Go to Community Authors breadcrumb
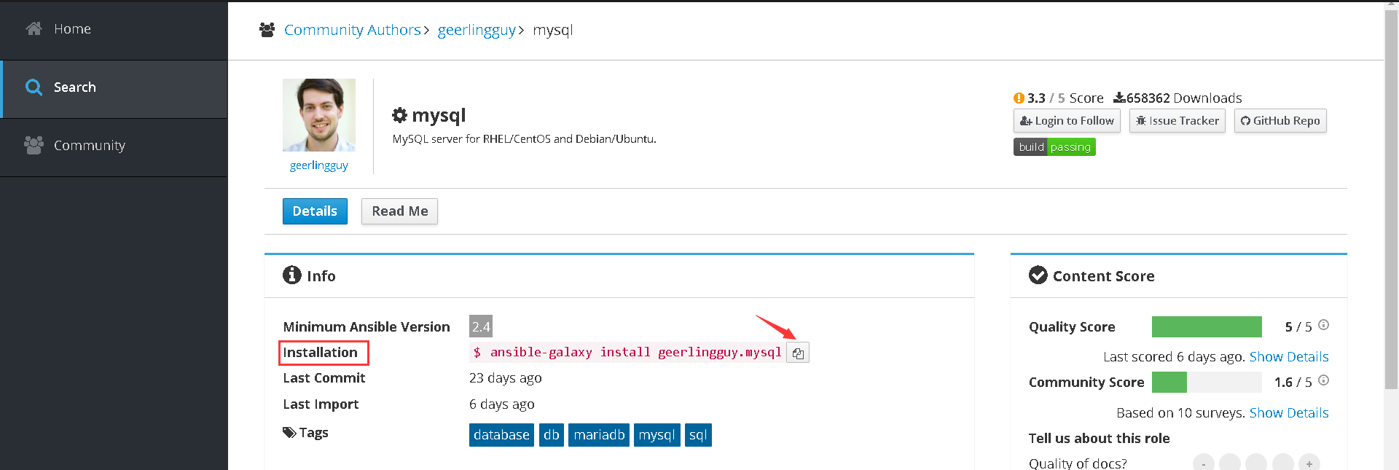The image size is (1399, 470). click(x=352, y=30)
